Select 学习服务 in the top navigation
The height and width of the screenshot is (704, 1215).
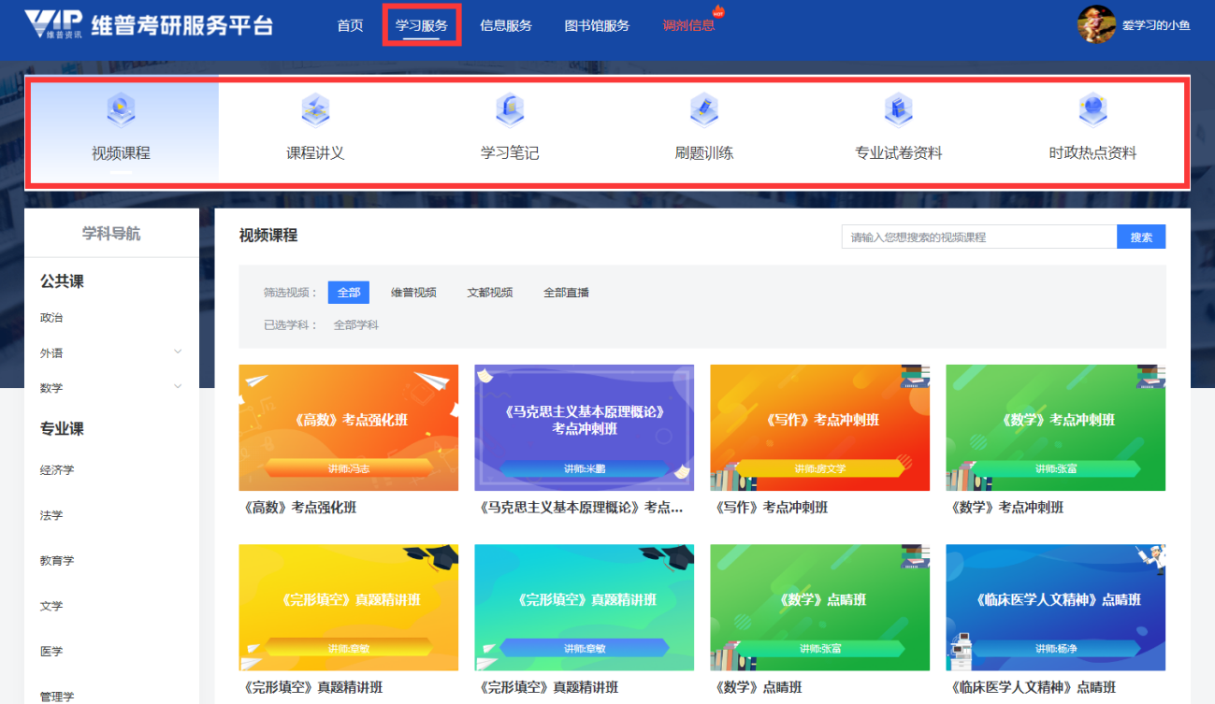coord(422,25)
